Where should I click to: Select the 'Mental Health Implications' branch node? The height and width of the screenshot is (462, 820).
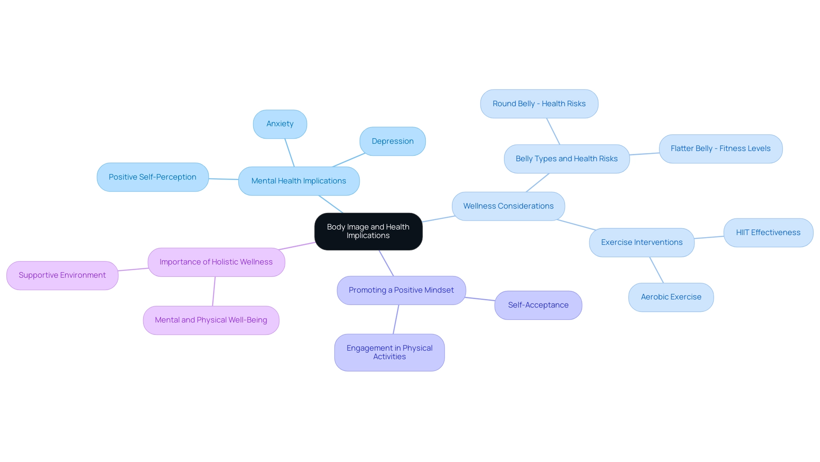tap(299, 180)
